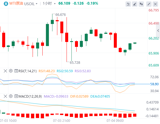Click the 0.14614 MACD axis label
Image resolution: width=160 pixels, height=124 pixels.
point(152,109)
